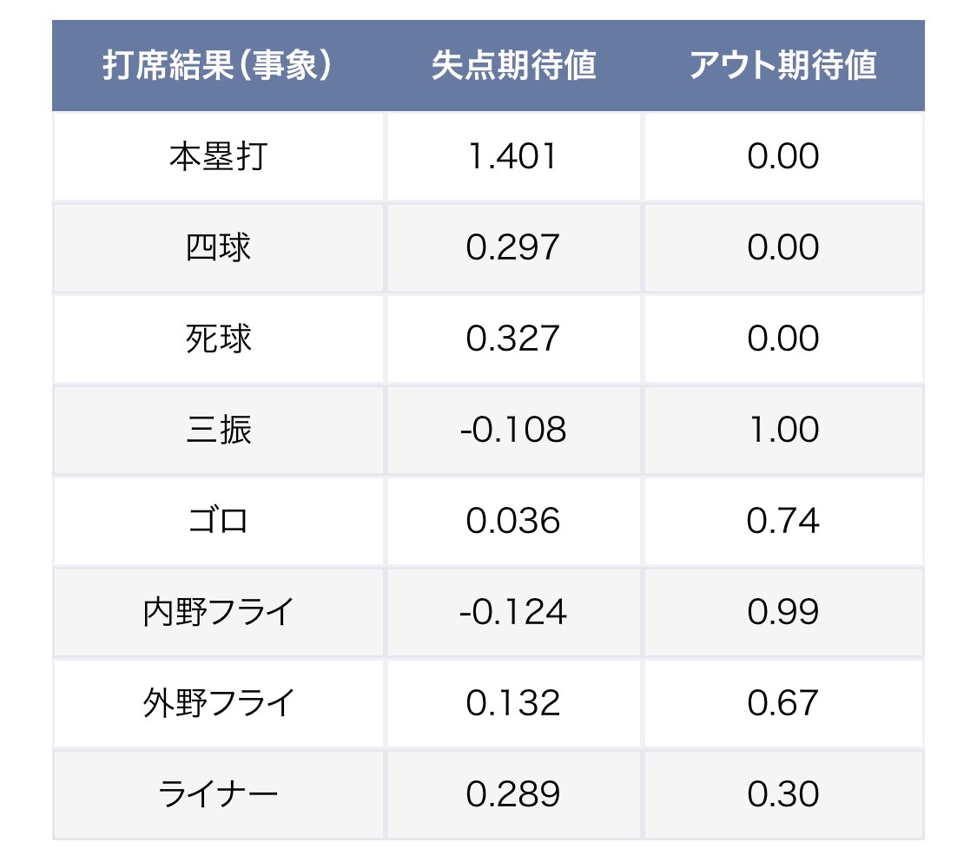Screen dimensions: 977x862
Task: Click the 失点期待値 column header
Action: pos(513,67)
